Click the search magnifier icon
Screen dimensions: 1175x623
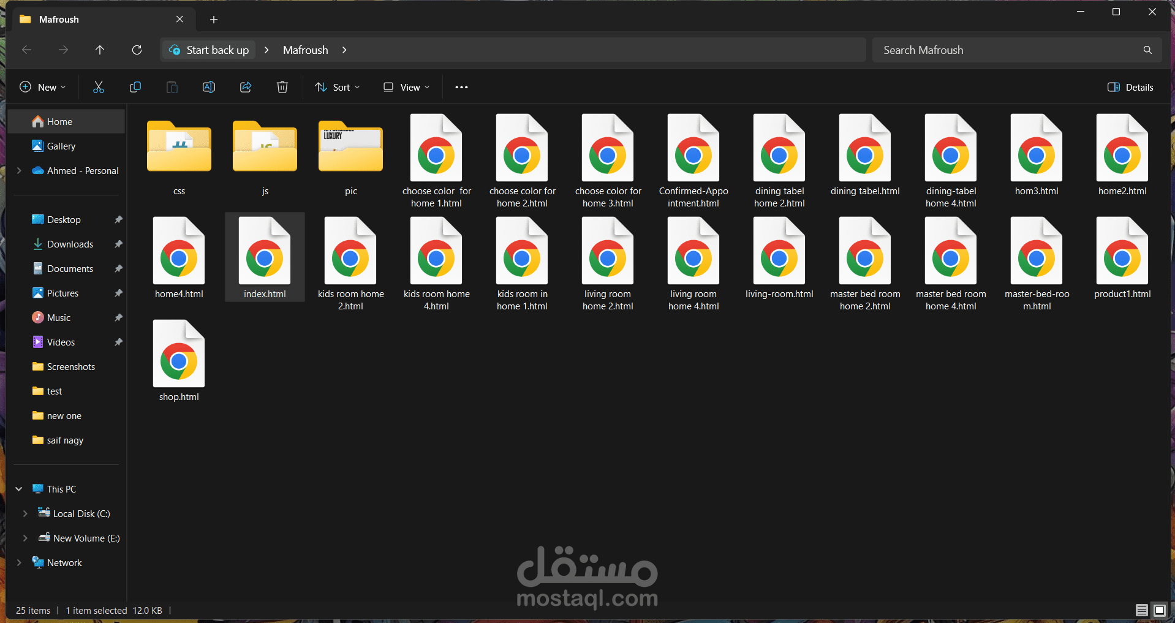pyautogui.click(x=1147, y=50)
